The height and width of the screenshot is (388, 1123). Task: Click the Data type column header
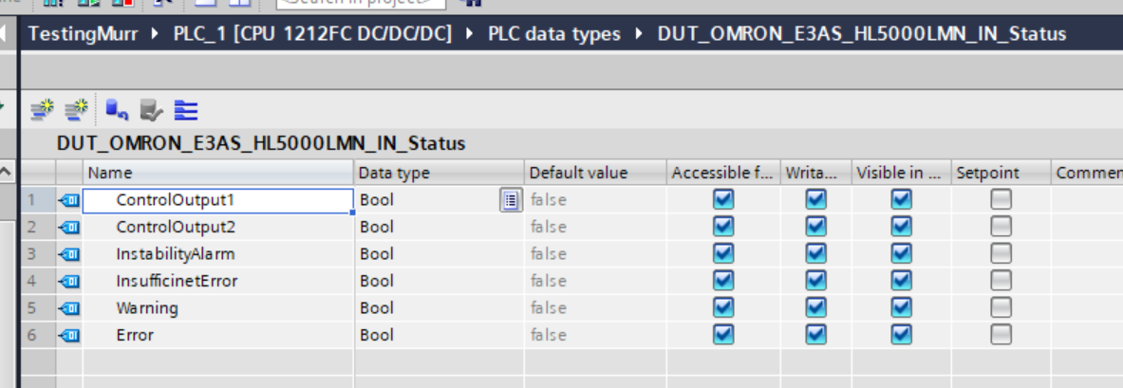439,173
